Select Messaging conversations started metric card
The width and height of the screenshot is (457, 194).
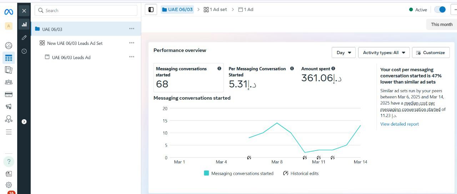pos(189,78)
